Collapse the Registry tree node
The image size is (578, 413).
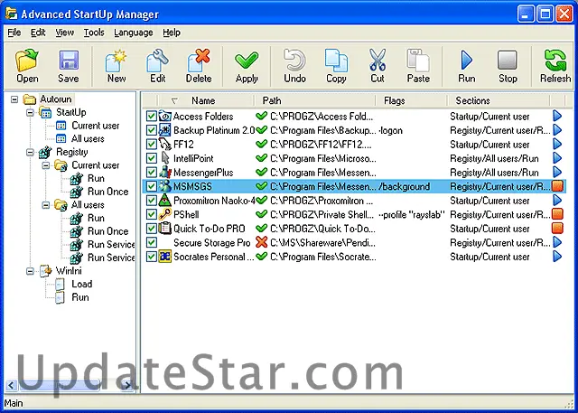30,152
